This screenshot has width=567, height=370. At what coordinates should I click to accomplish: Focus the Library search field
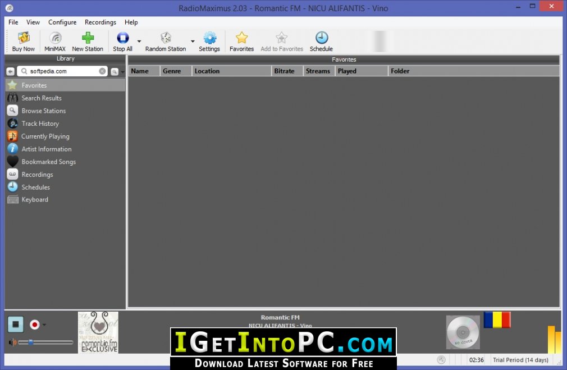pos(62,71)
